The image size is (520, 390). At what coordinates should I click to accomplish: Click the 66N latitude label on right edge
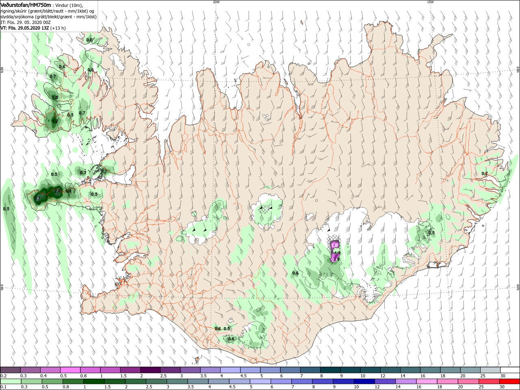coord(518,69)
